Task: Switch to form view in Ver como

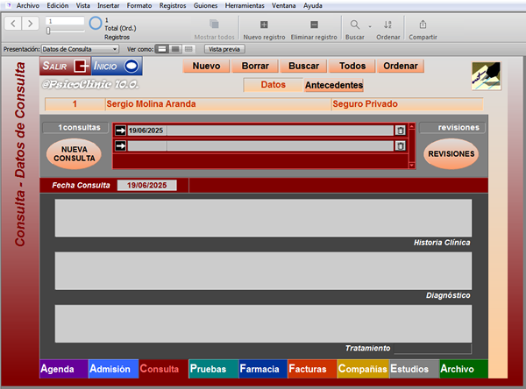Action: click(x=161, y=49)
